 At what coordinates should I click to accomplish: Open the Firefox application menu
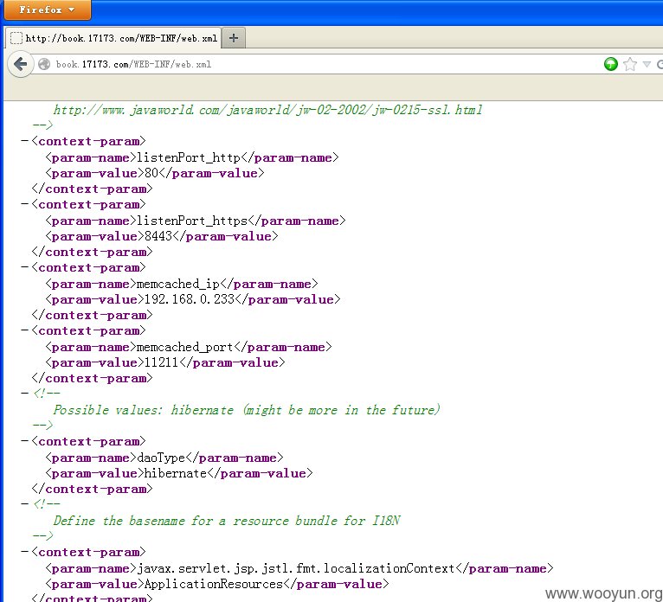click(47, 10)
